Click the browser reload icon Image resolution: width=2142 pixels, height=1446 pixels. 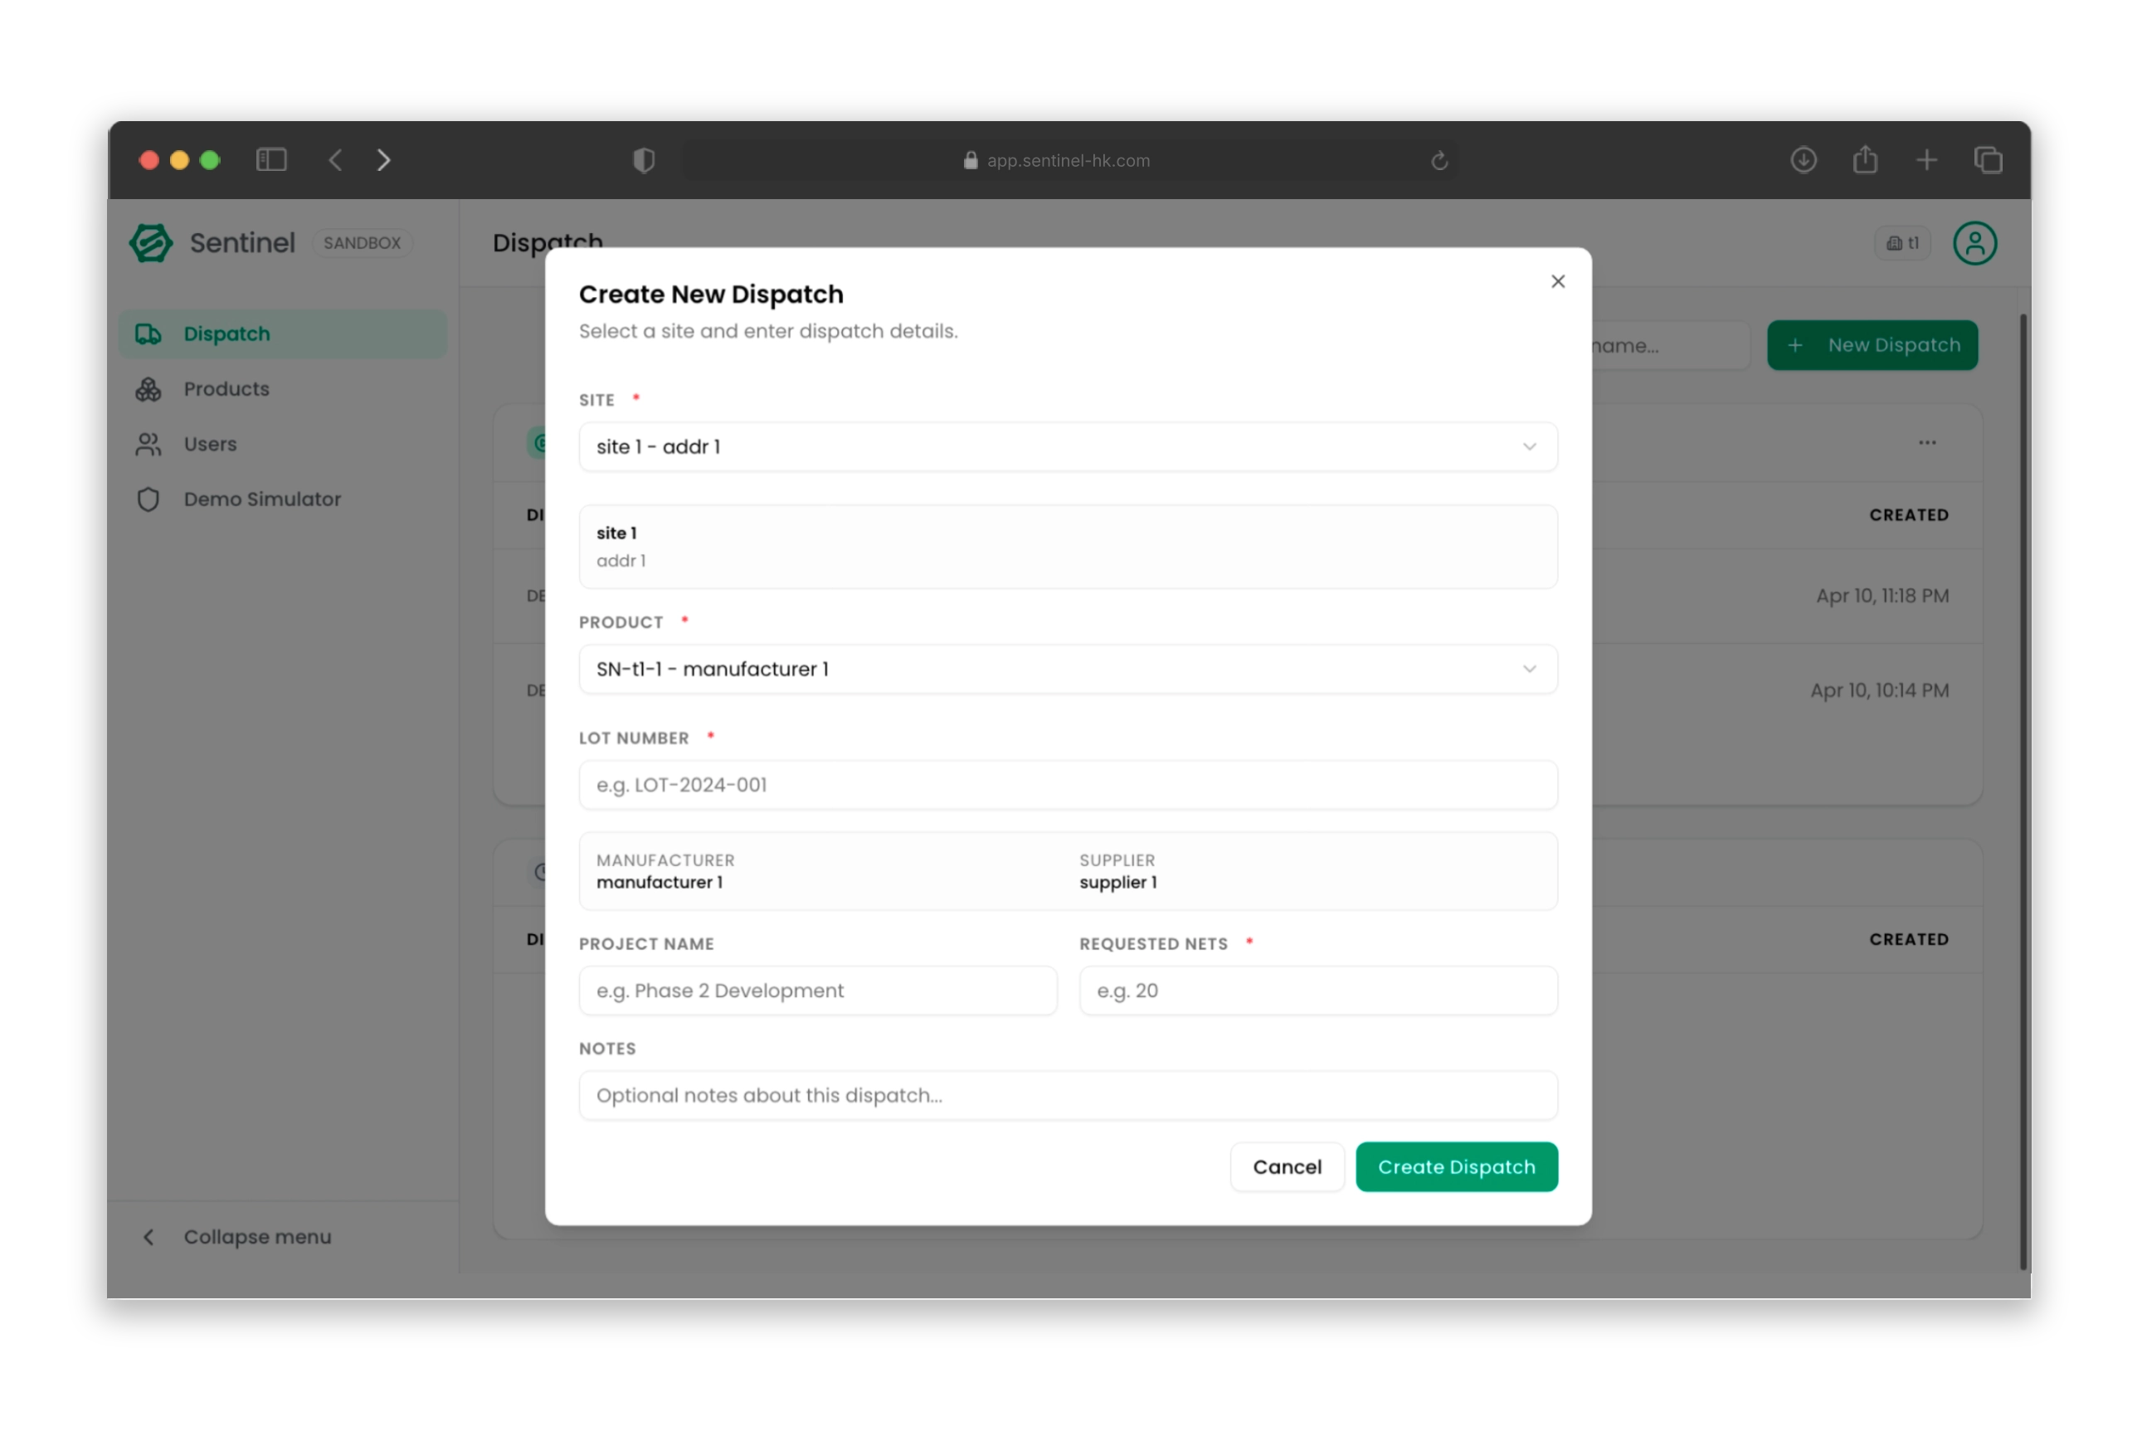1439,161
